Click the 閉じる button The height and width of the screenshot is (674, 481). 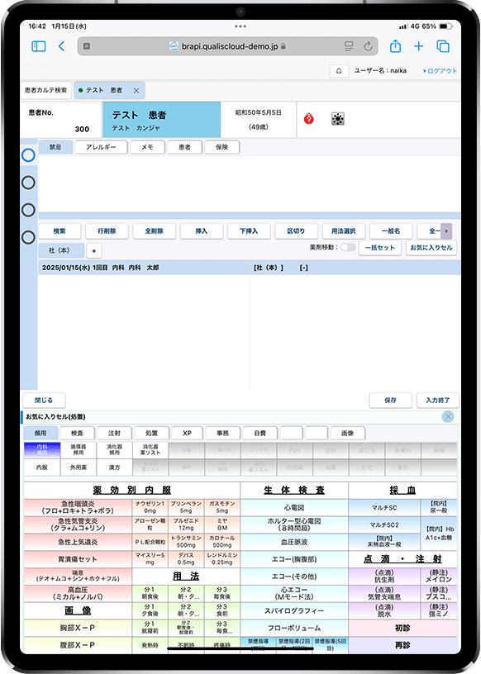44,400
